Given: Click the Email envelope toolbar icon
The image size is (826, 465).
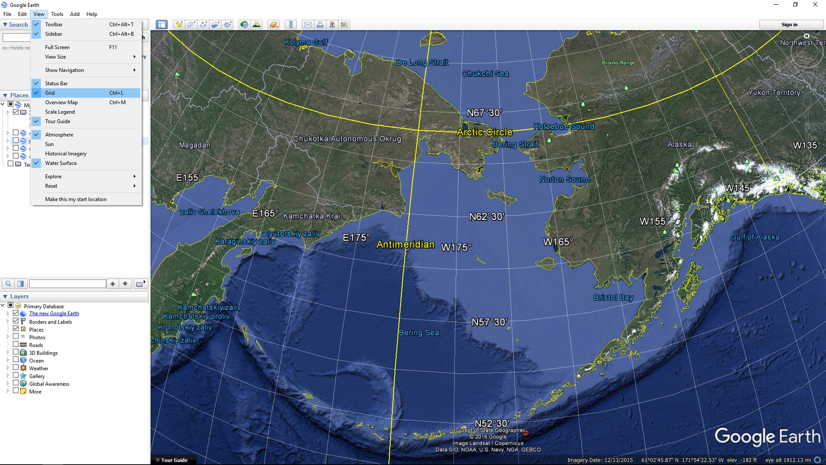Looking at the screenshot, I should coord(308,25).
